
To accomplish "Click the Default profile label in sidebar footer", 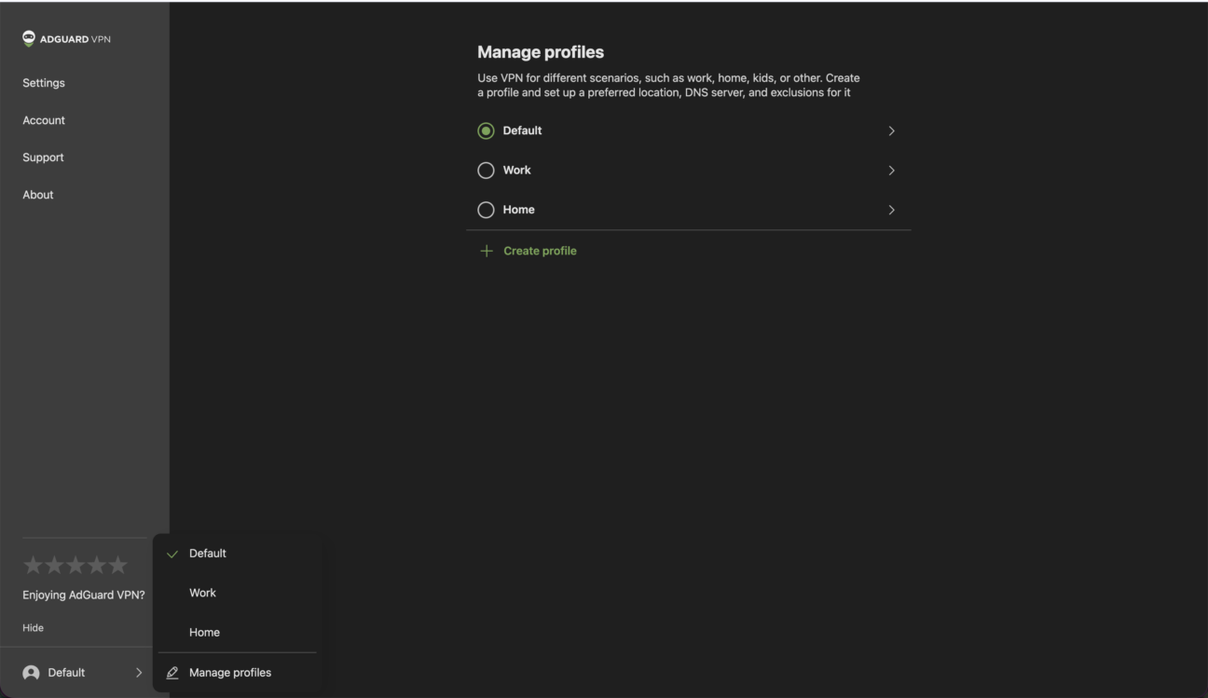I will (66, 673).
